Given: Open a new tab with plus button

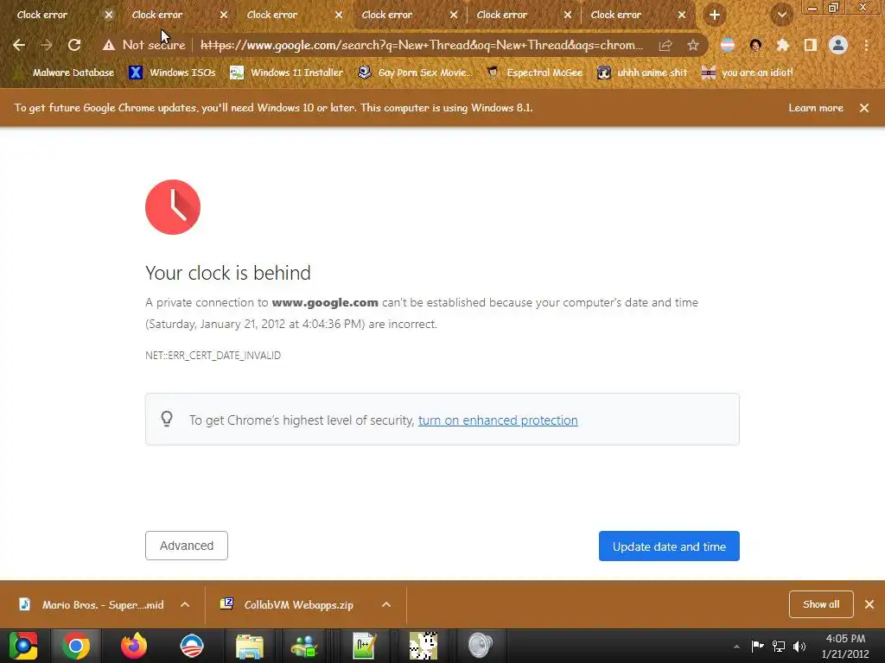Looking at the screenshot, I should click(715, 16).
